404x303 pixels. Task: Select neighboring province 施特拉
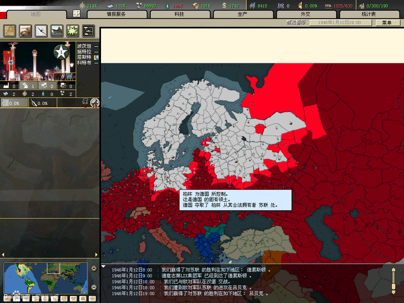[x=84, y=52]
